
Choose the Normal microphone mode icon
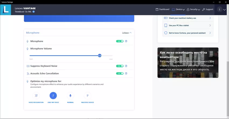70,96
